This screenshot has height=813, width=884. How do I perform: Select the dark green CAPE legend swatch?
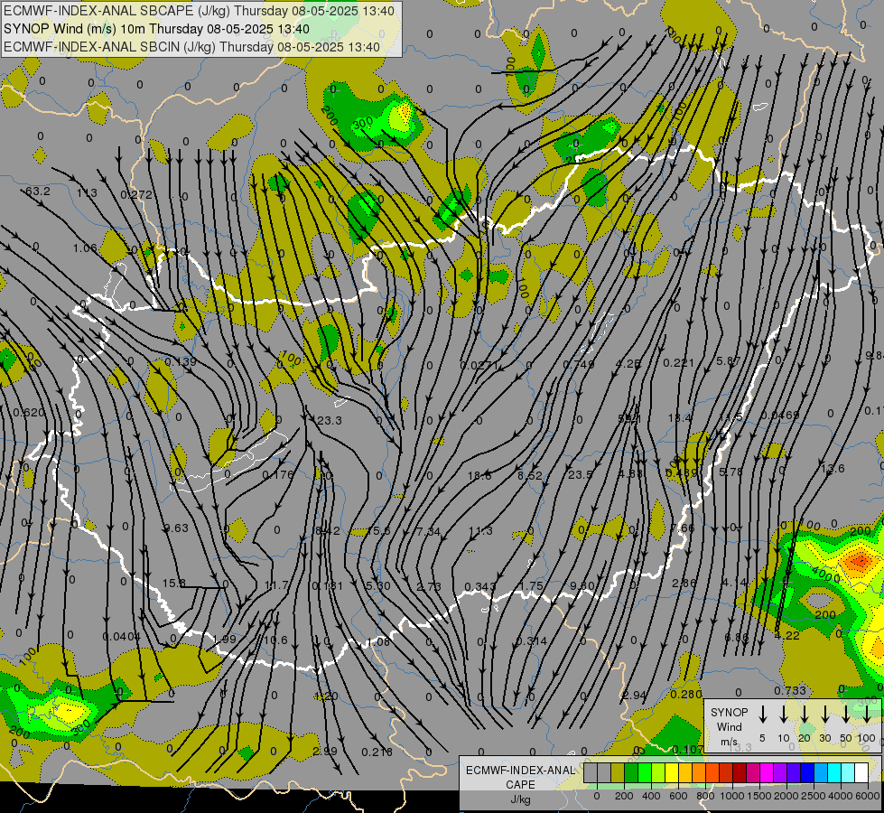[x=631, y=772]
